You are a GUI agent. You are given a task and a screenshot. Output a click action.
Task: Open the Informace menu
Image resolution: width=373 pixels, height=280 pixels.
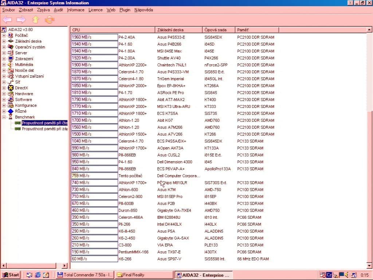click(x=76, y=10)
